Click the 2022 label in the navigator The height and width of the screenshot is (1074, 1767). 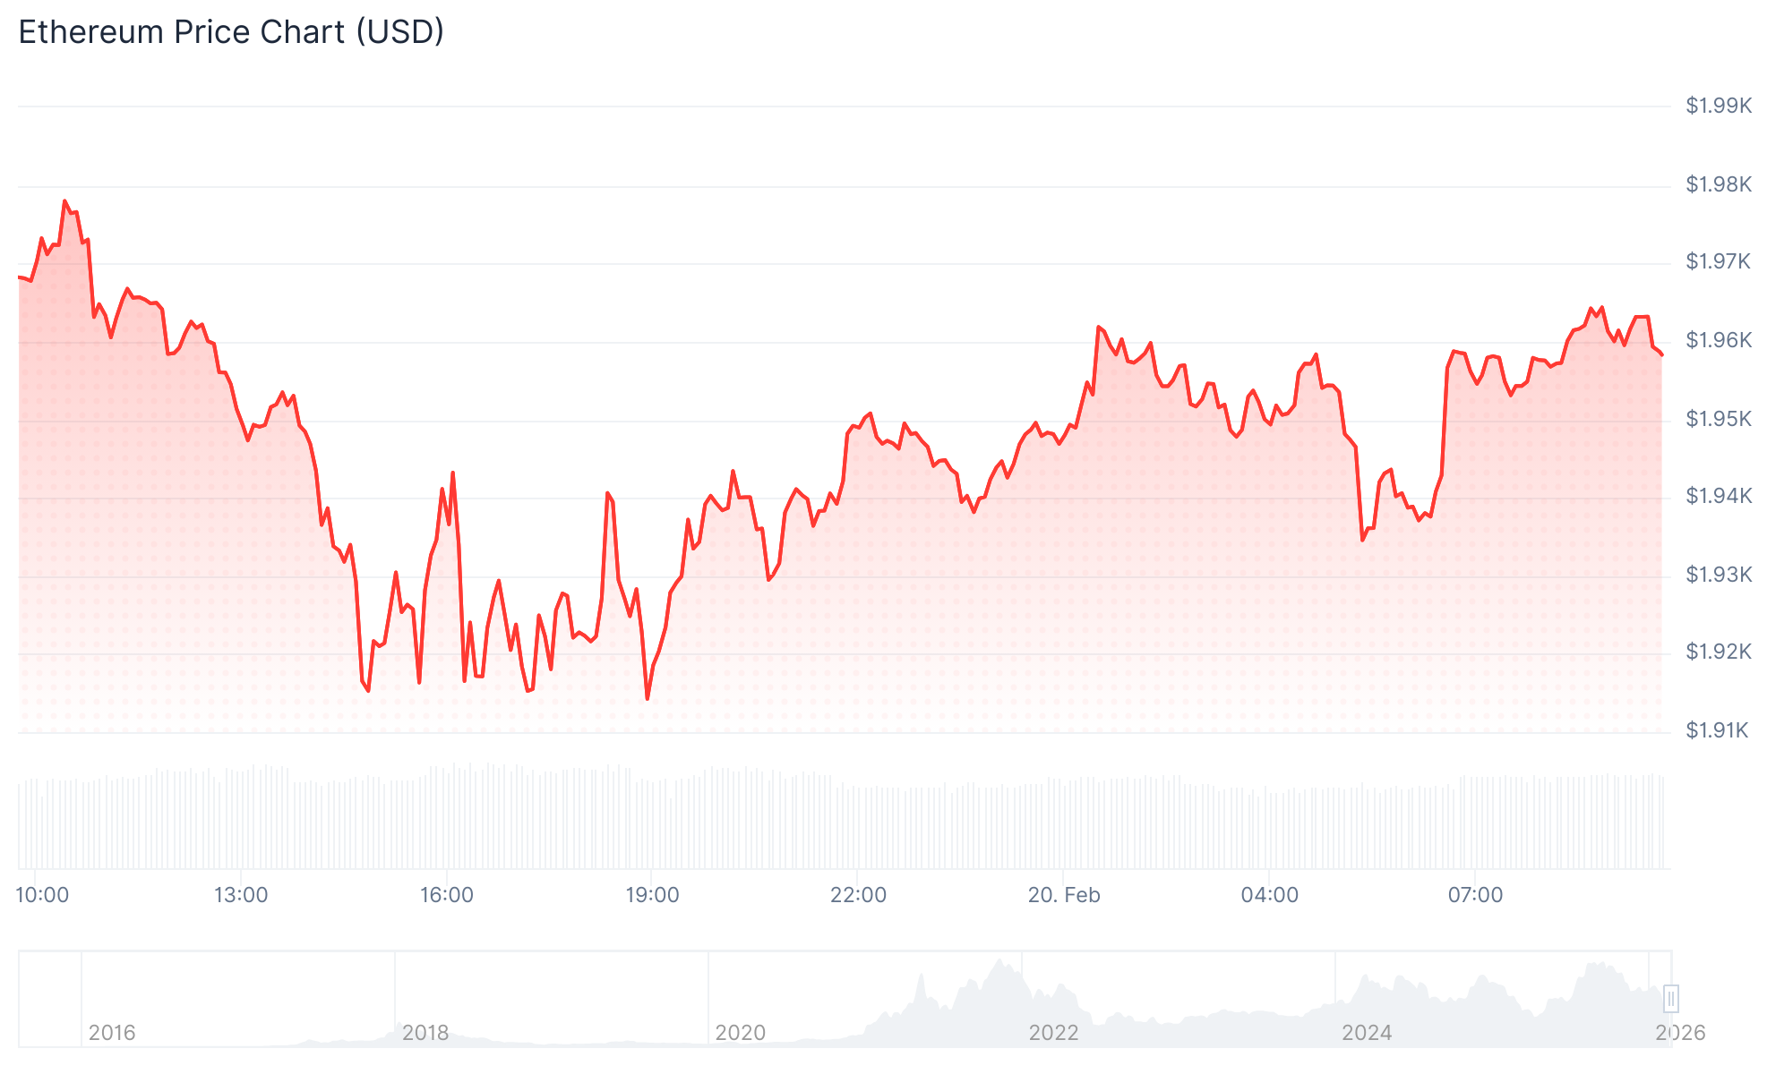click(x=1053, y=1033)
